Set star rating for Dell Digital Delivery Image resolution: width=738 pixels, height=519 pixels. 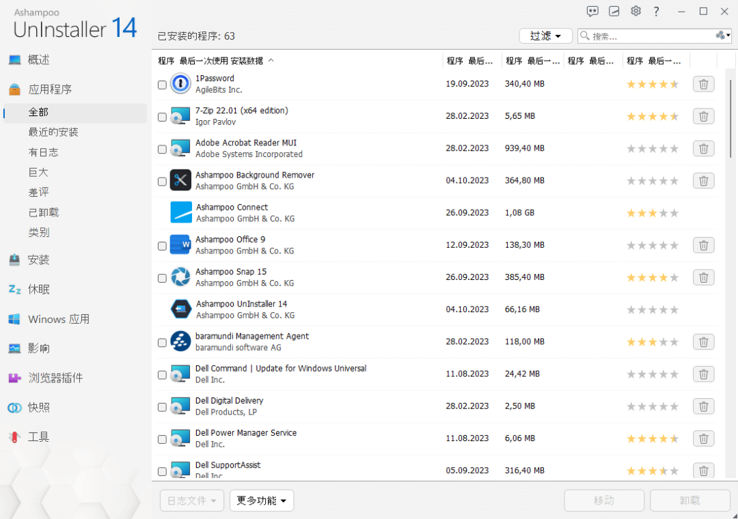point(653,406)
